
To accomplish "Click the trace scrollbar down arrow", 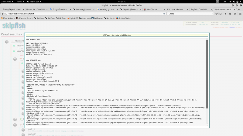I will point(207,123).
